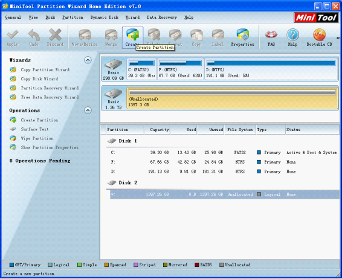Click the GPT/Primary legend swatch
Image resolution: width=342 pixels, height=279 pixels.
(11, 265)
